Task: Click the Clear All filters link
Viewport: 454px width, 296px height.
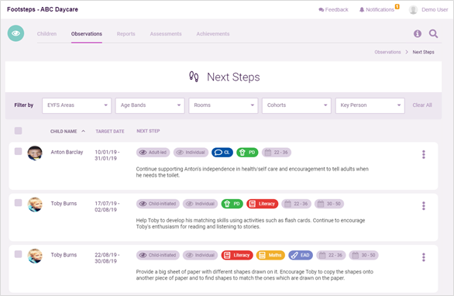Action: [422, 105]
